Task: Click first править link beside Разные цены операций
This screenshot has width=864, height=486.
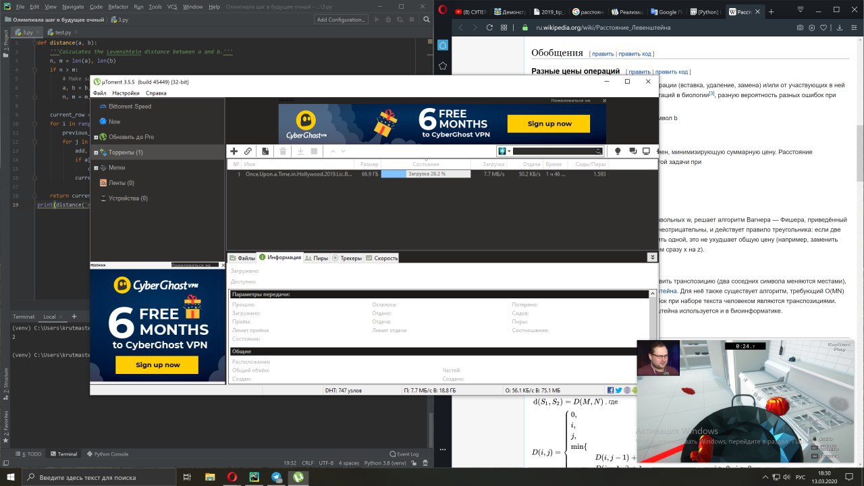Action: (x=640, y=72)
